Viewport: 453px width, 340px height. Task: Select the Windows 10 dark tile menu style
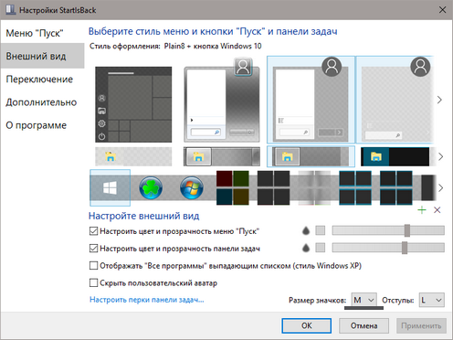(x=133, y=104)
